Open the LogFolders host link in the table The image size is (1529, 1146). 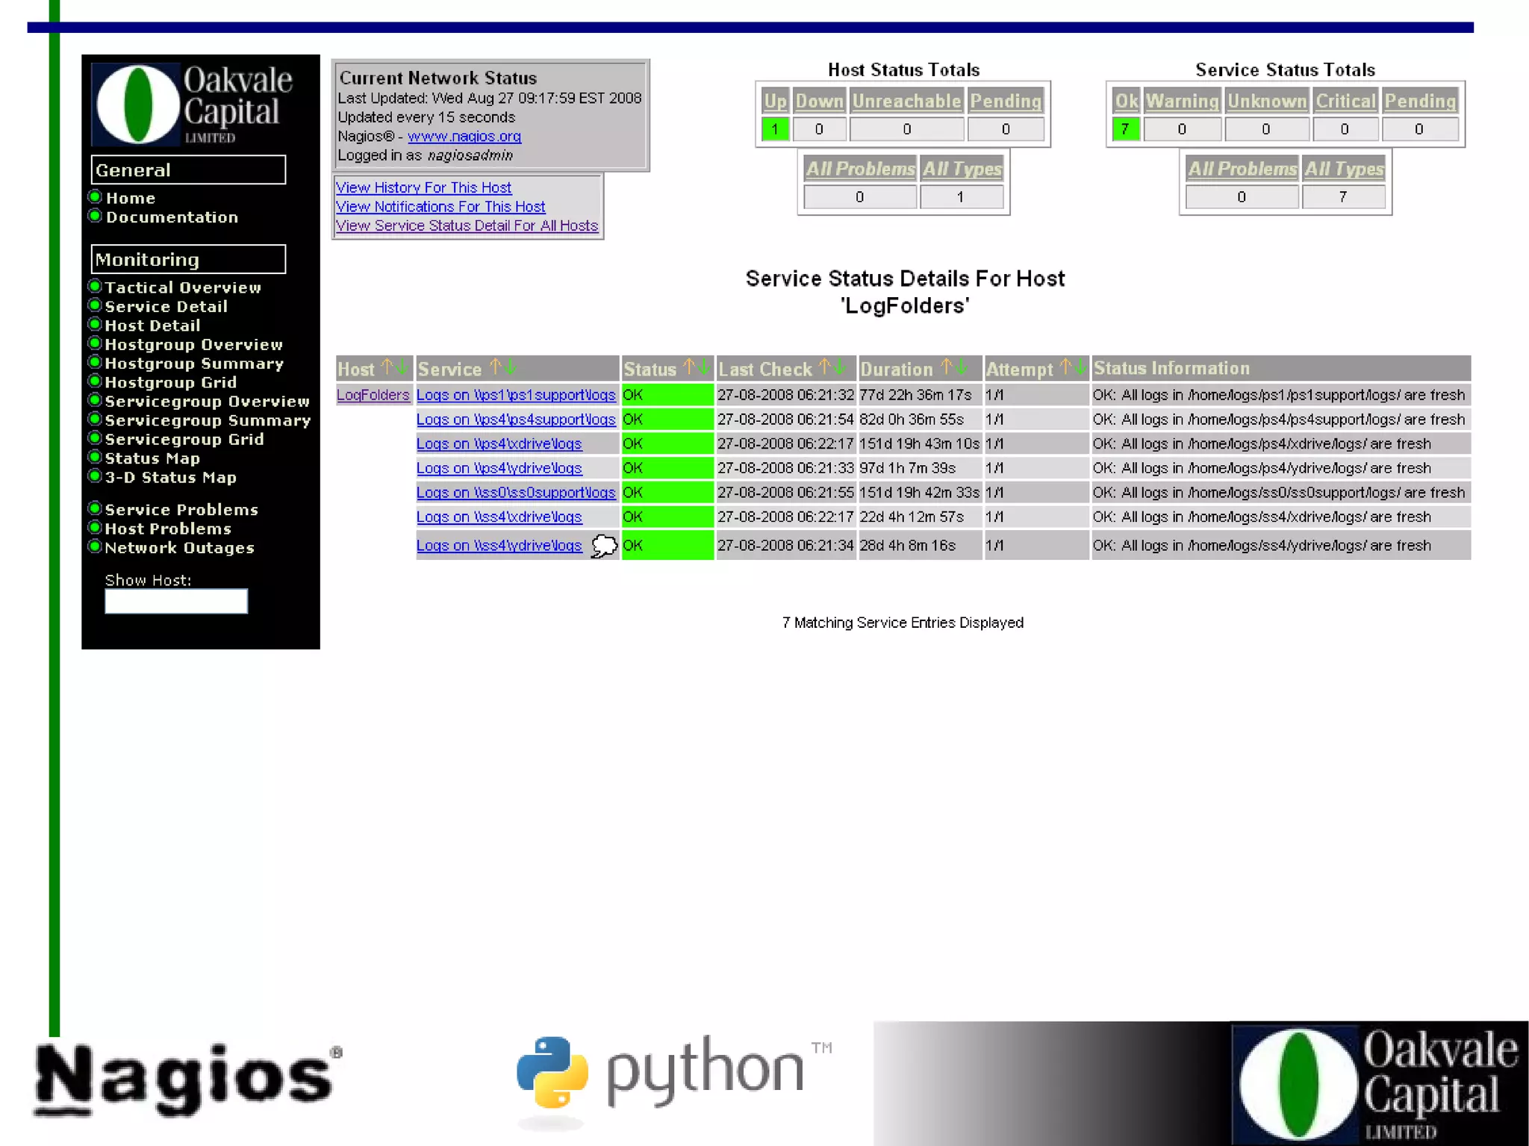click(373, 395)
